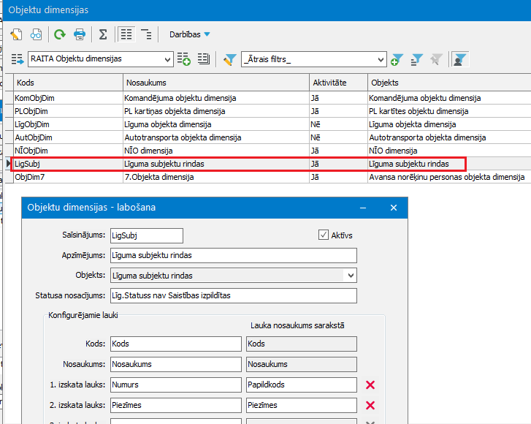Toggle the Aktīvs checkbox
This screenshot has width=531, height=424.
(324, 235)
